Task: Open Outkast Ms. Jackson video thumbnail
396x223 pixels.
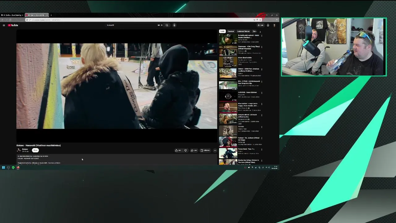Action: click(228, 142)
